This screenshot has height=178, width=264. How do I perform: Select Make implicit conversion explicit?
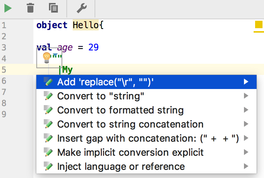(x=131, y=152)
